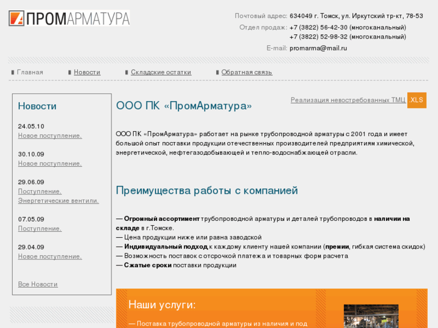Viewport: 438px width, 328px height.
Task: Open Все Новости link
Action: pos(38,285)
